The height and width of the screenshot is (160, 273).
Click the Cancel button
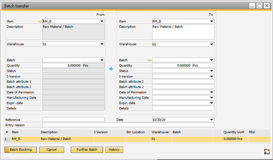tap(52, 150)
